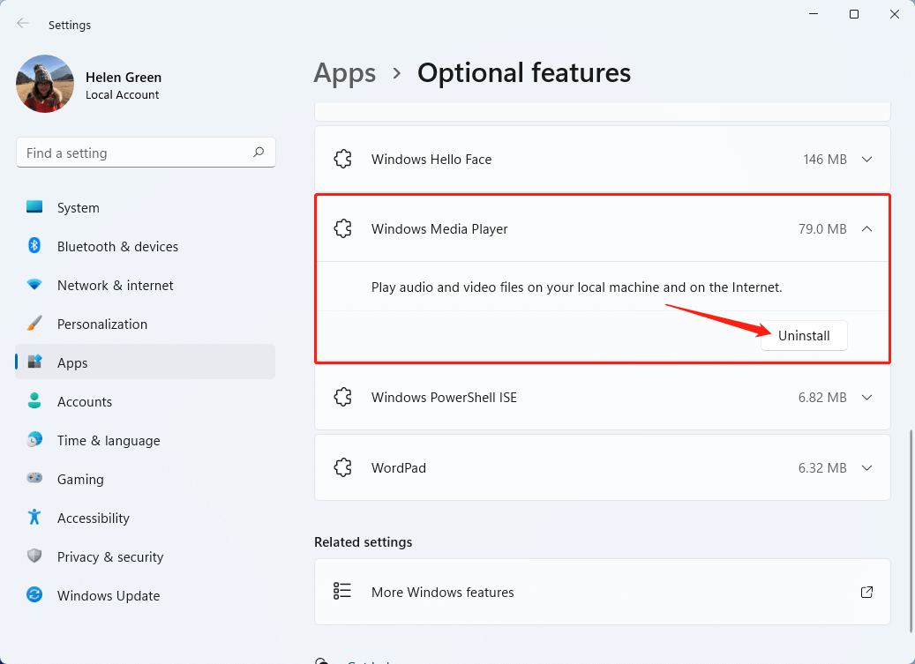Viewport: 915px width, 664px height.
Task: Uninstall Windows Media Player
Action: [x=804, y=336]
